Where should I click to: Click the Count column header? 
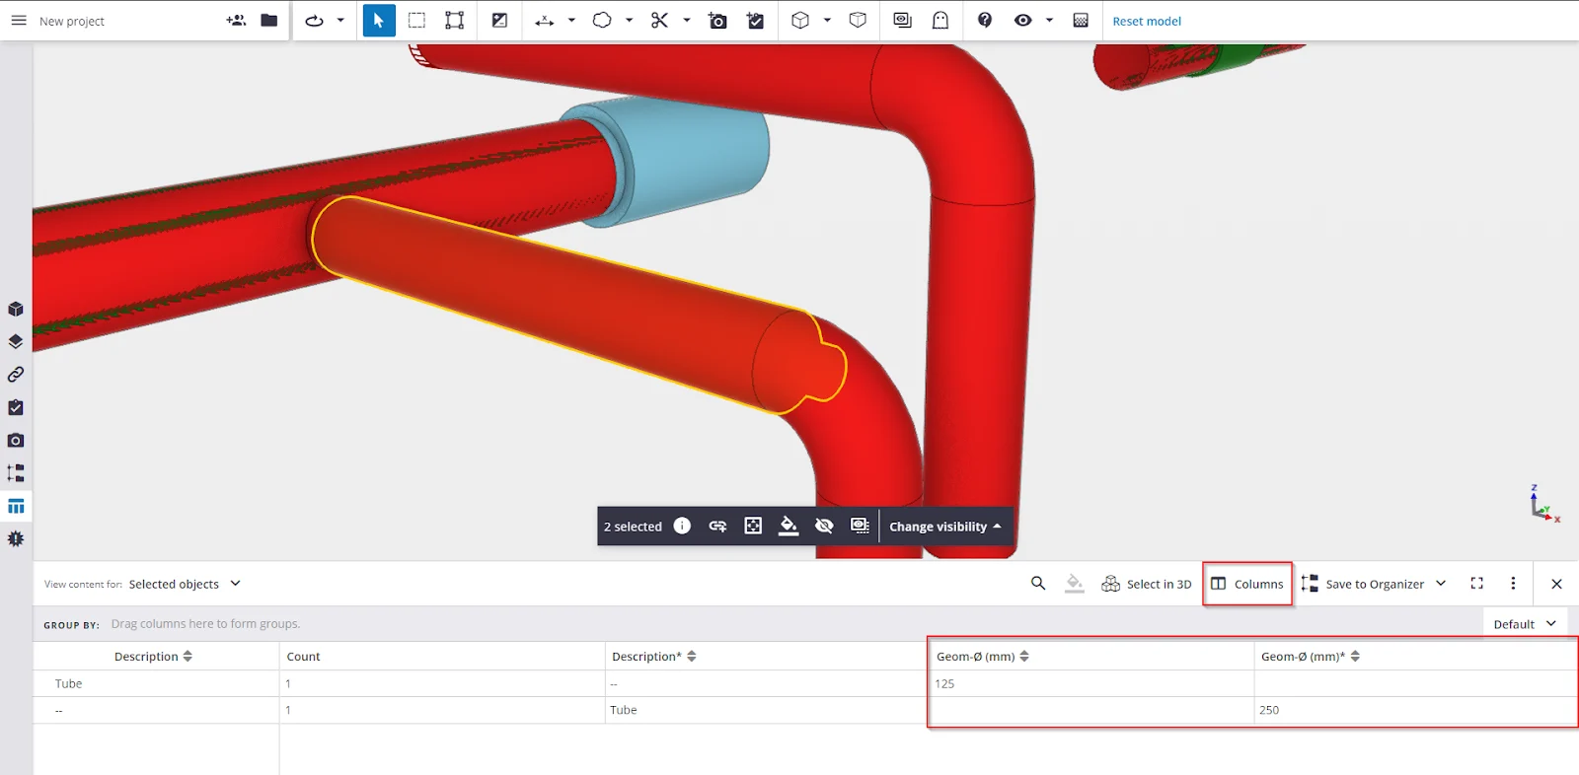coord(303,657)
